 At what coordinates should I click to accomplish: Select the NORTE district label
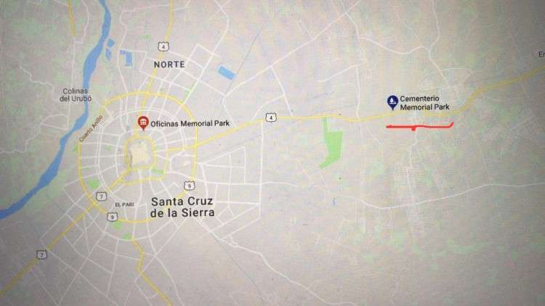pos(169,65)
